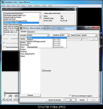The height and width of the screenshot is (109, 103).
Task: Select Cinepak Codec by Radius
Action: click(21, 17)
